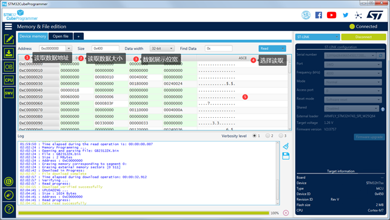The height and width of the screenshot is (220, 390).
Task: Open the ST Facebook page
Action: [x=318, y=15]
